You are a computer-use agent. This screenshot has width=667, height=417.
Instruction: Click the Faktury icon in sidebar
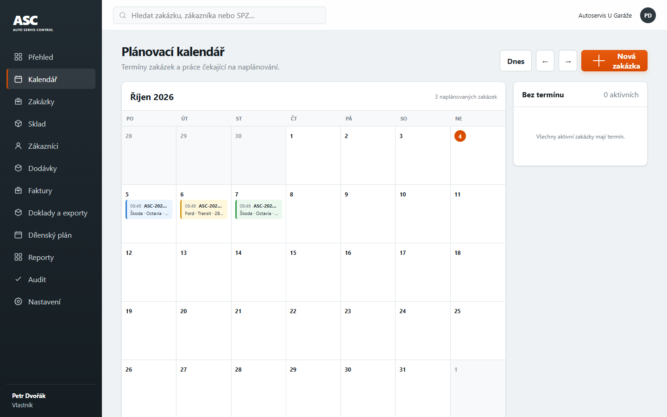pos(18,190)
